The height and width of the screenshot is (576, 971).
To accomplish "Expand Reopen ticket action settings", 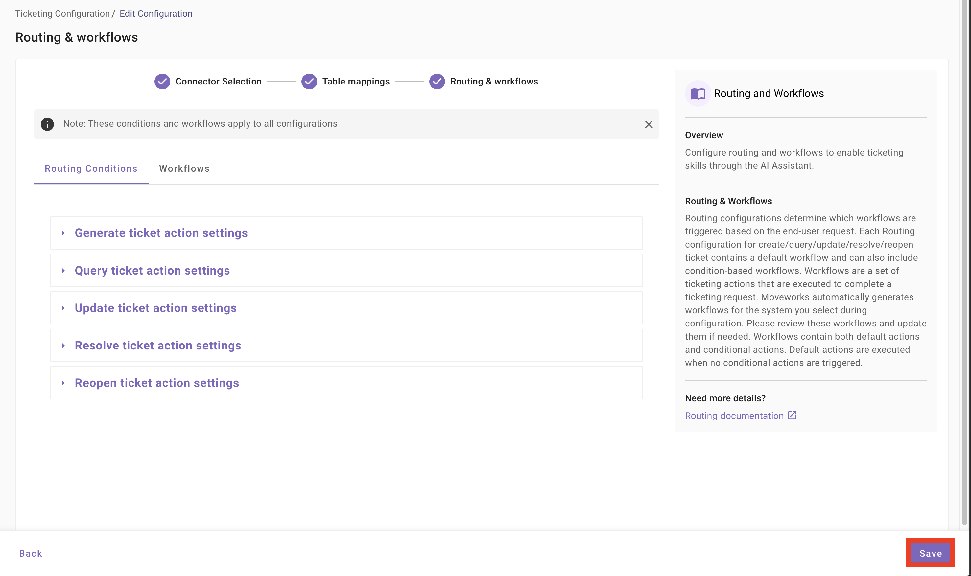I will pos(156,383).
